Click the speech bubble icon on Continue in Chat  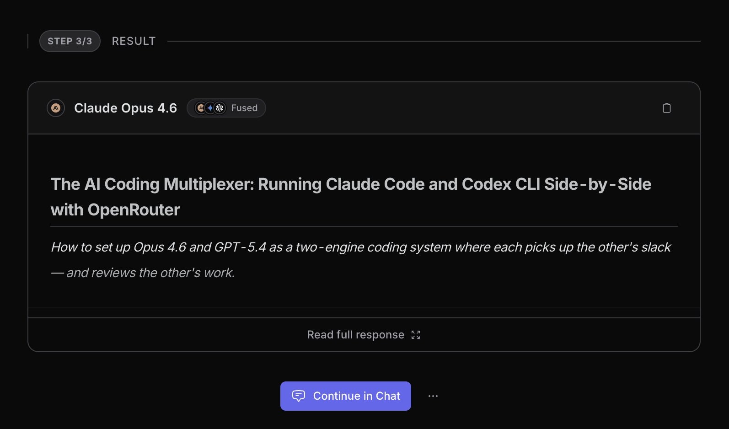[x=299, y=396]
